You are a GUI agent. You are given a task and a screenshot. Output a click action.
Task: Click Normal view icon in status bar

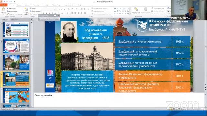tap(171, 109)
